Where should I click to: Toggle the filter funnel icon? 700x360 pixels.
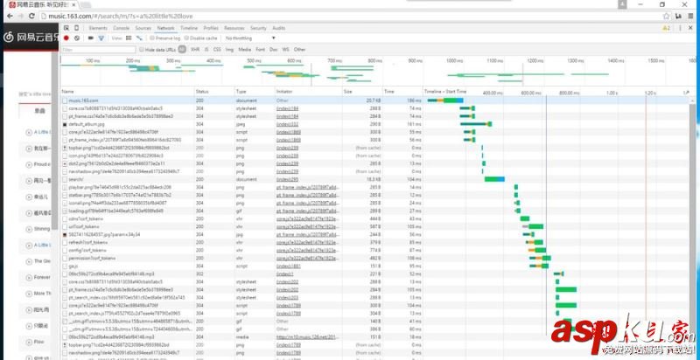pyautogui.click(x=101, y=38)
